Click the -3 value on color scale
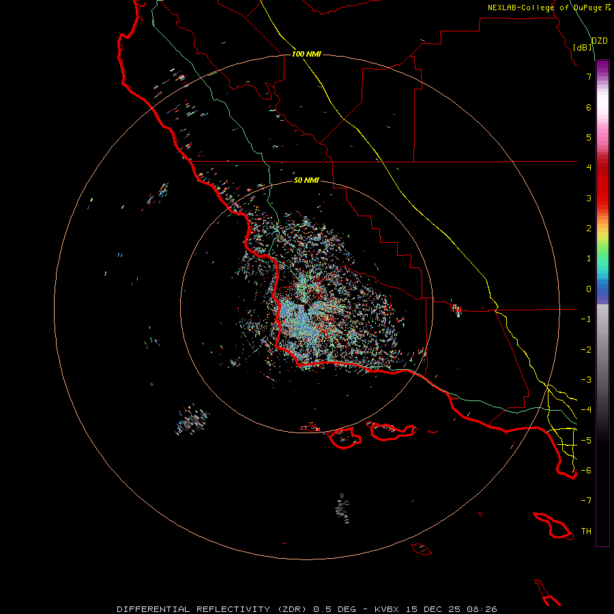 point(586,380)
